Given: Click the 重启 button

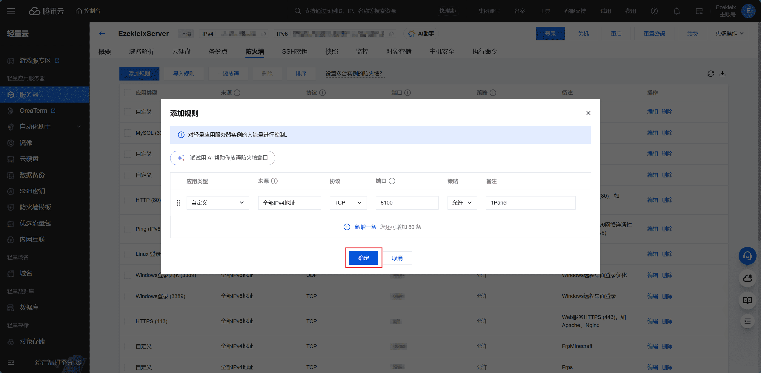Looking at the screenshot, I should point(616,33).
